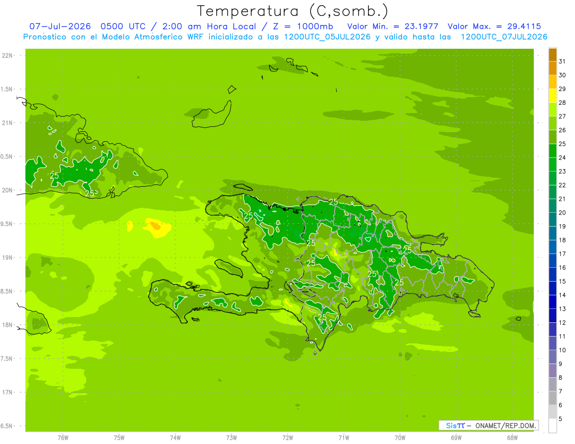Viewport: 575px width, 444px height.
Task: Pick the purple legend swatch between 8 and 9
Action: point(552,371)
